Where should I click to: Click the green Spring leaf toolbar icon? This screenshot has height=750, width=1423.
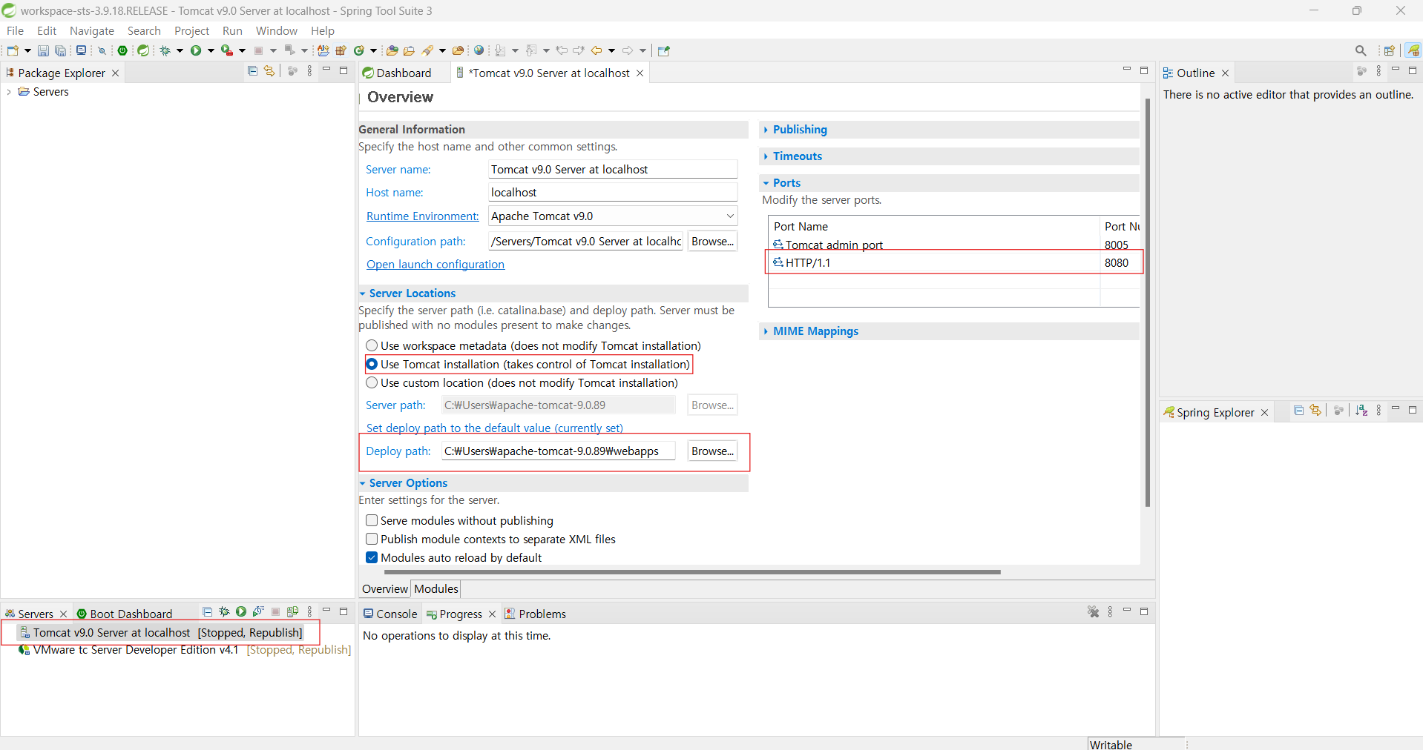(143, 50)
